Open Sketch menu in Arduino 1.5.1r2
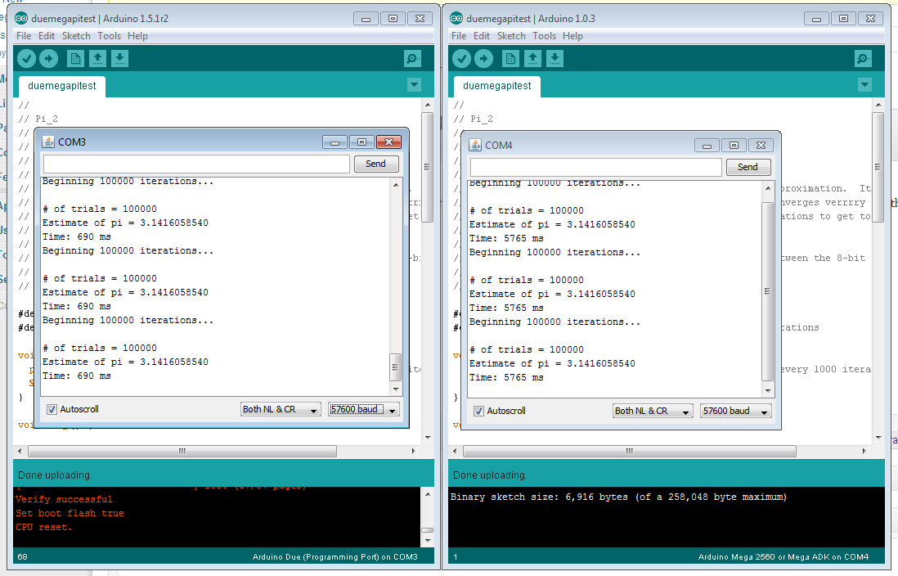This screenshot has height=576, width=898. point(76,36)
